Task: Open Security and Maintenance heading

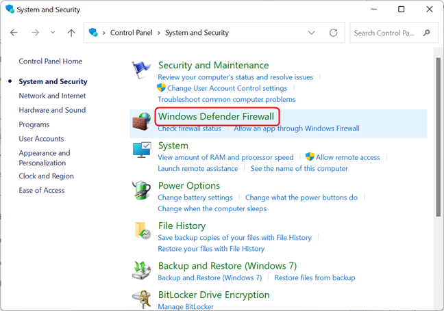Action: (213, 65)
